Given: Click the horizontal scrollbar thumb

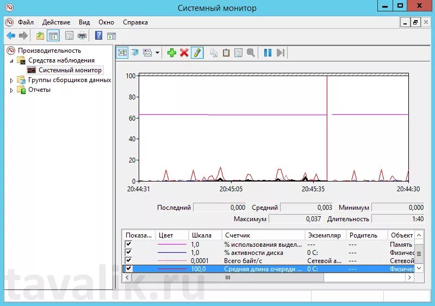Looking at the screenshot, I should pos(227,277).
